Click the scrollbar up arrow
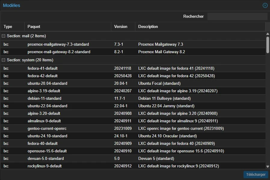This screenshot has height=180, width=270. (x=268, y=34)
